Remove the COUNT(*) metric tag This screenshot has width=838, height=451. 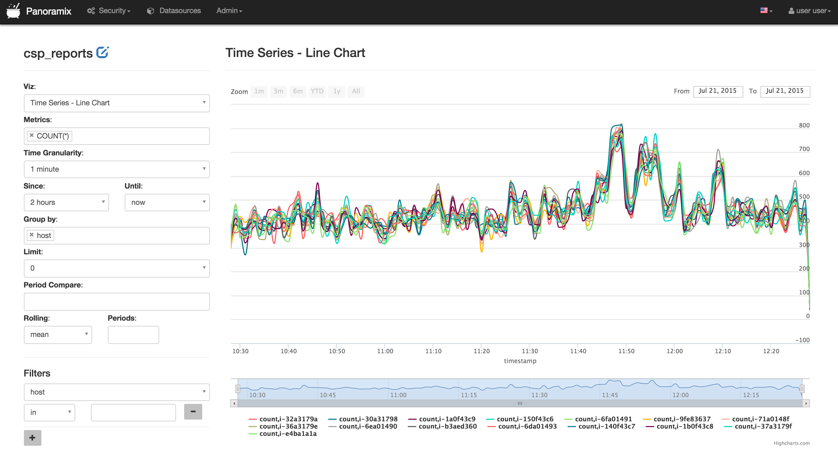click(x=31, y=136)
